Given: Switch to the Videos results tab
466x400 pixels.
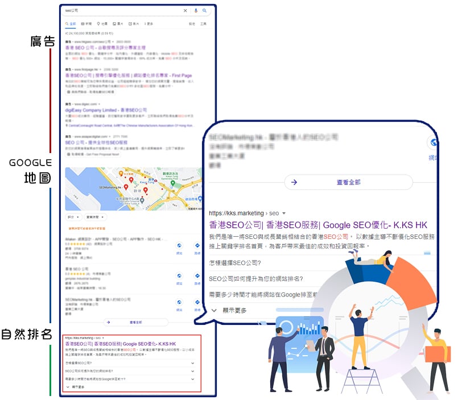Looking at the screenshot, I should point(134,24).
